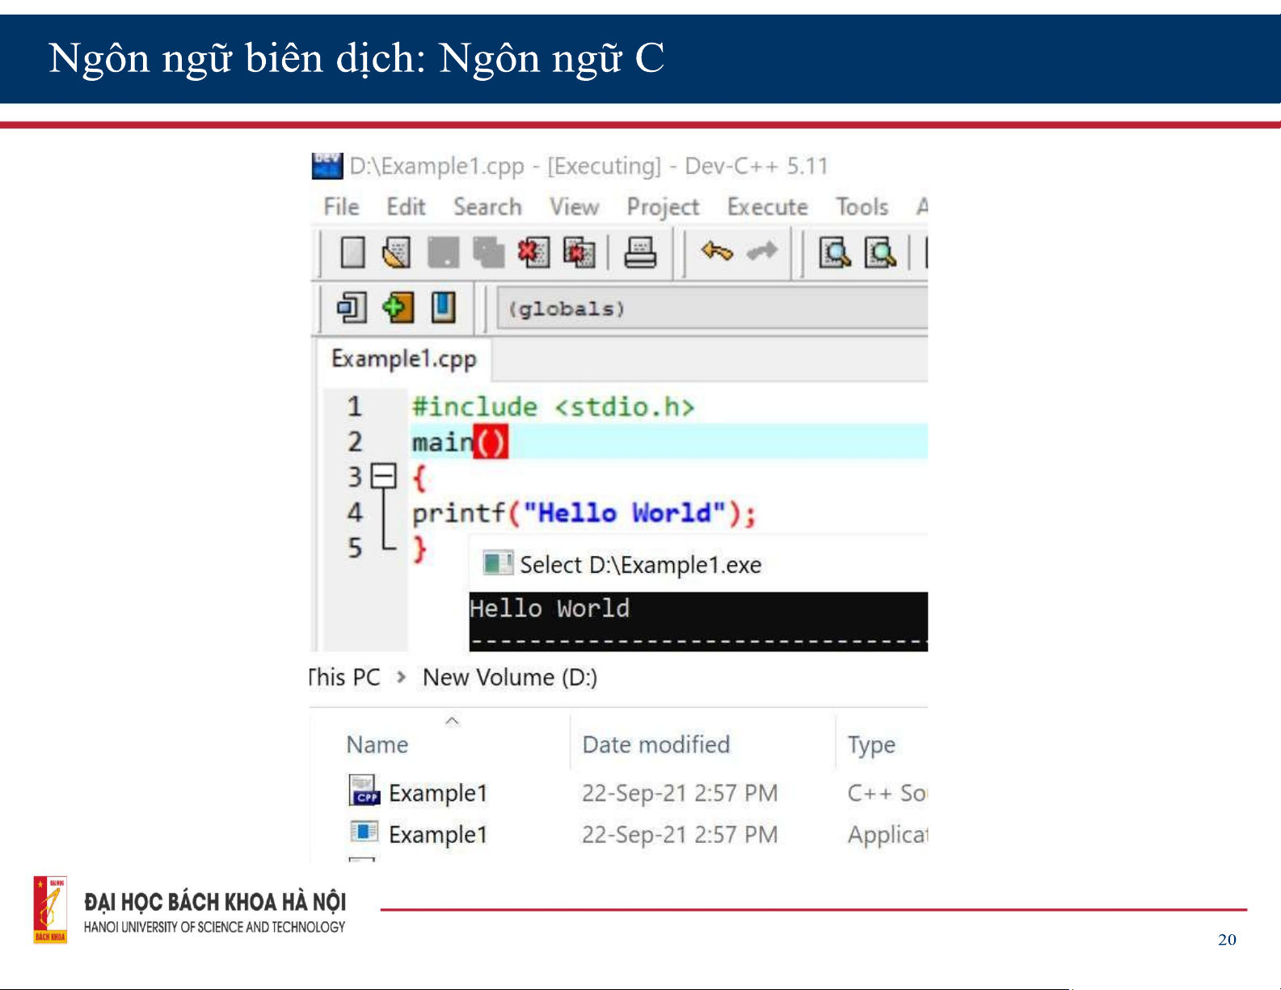Open the File menu
This screenshot has width=1281, height=990.
click(341, 207)
